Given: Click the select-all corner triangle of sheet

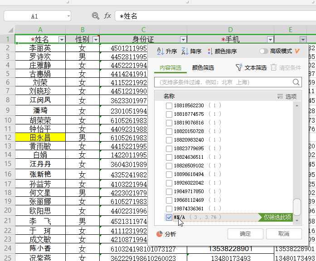Looking at the screenshot, I should pyautogui.click(x=10, y=30).
